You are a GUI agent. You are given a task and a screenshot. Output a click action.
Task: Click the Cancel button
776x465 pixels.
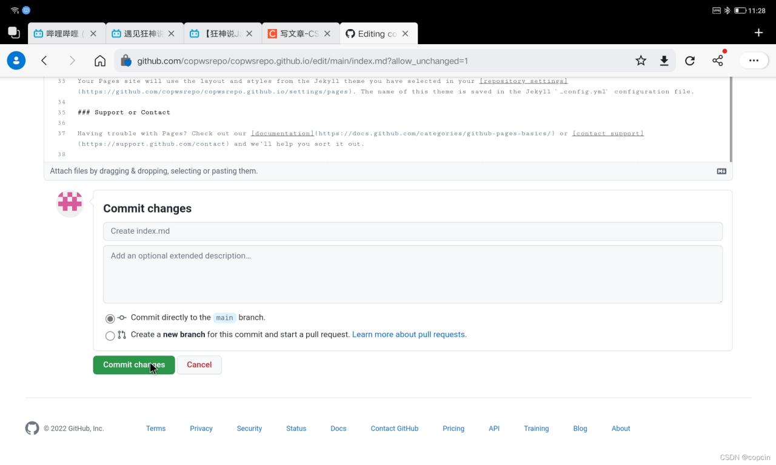199,364
